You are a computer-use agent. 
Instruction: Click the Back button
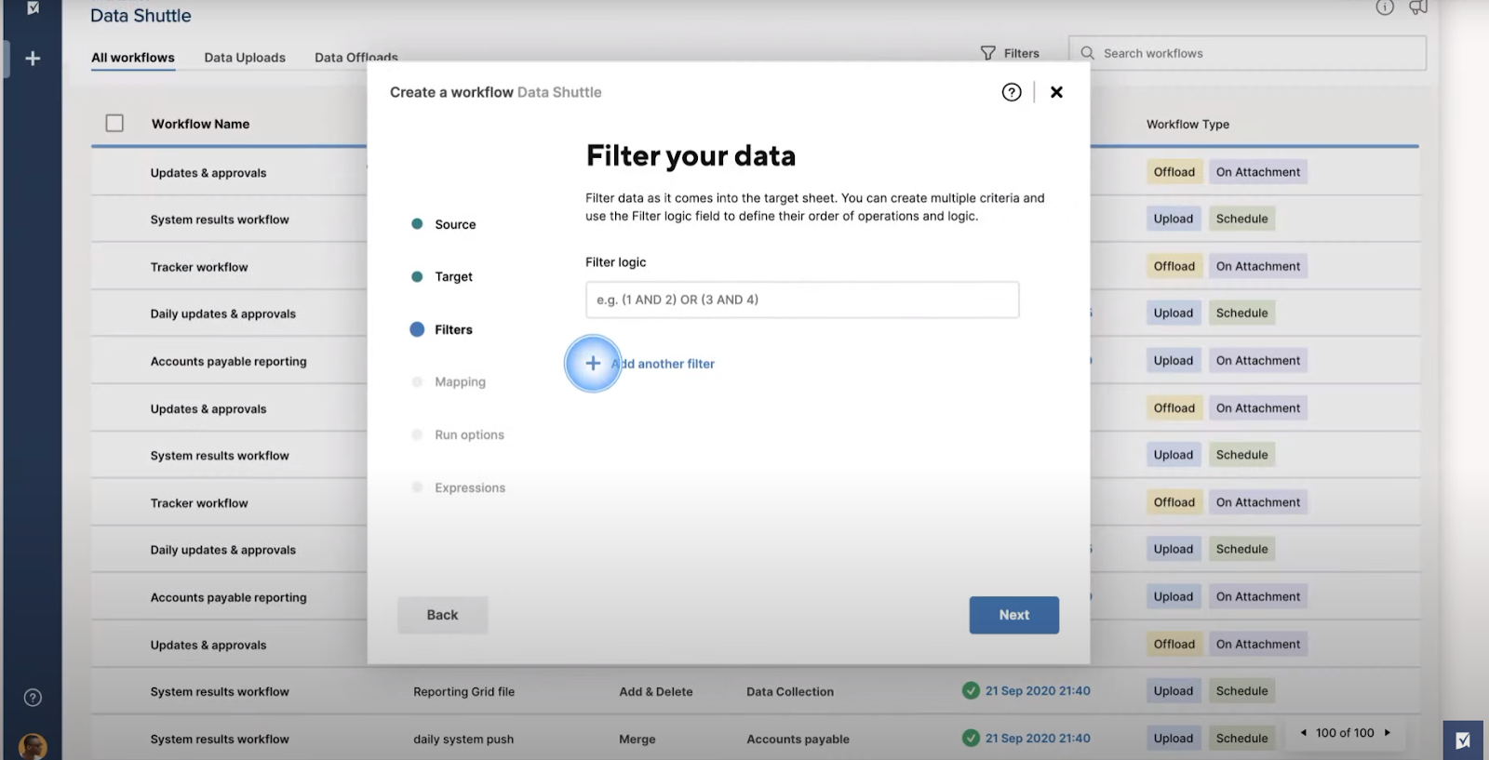coord(442,615)
